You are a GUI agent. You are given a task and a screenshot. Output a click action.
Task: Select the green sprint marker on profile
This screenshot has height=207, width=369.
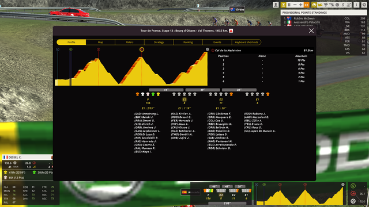click(x=71, y=49)
